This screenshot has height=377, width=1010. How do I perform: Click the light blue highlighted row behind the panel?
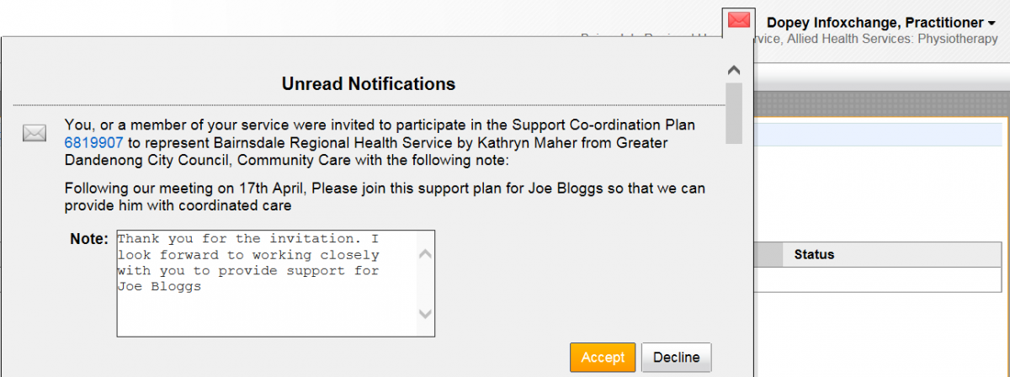pyautogui.click(x=875, y=135)
